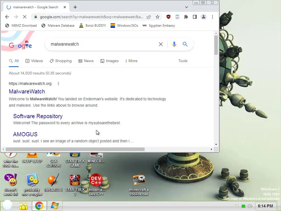Bookmark this page with the star
The height and width of the screenshot is (211, 281).
pos(157,17)
